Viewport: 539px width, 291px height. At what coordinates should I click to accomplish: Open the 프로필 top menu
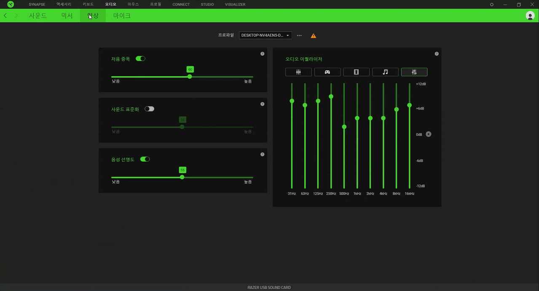[156, 4]
